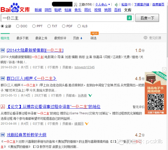Click Word icon beside 群口(三人)相声 result
Image resolution: width=168 pixels, height=150 pixels.
coord(3,78)
